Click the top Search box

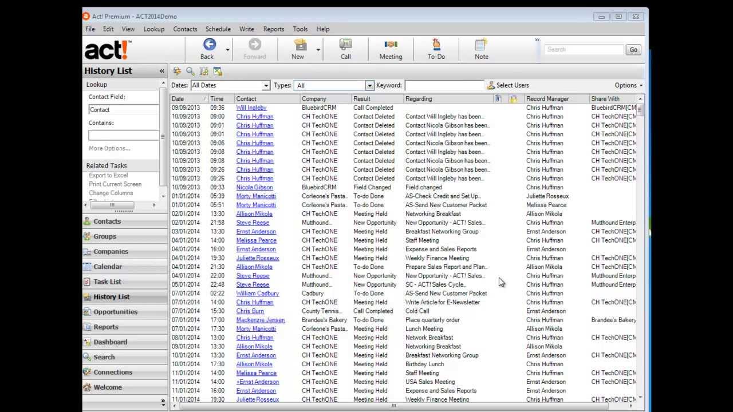(x=584, y=50)
